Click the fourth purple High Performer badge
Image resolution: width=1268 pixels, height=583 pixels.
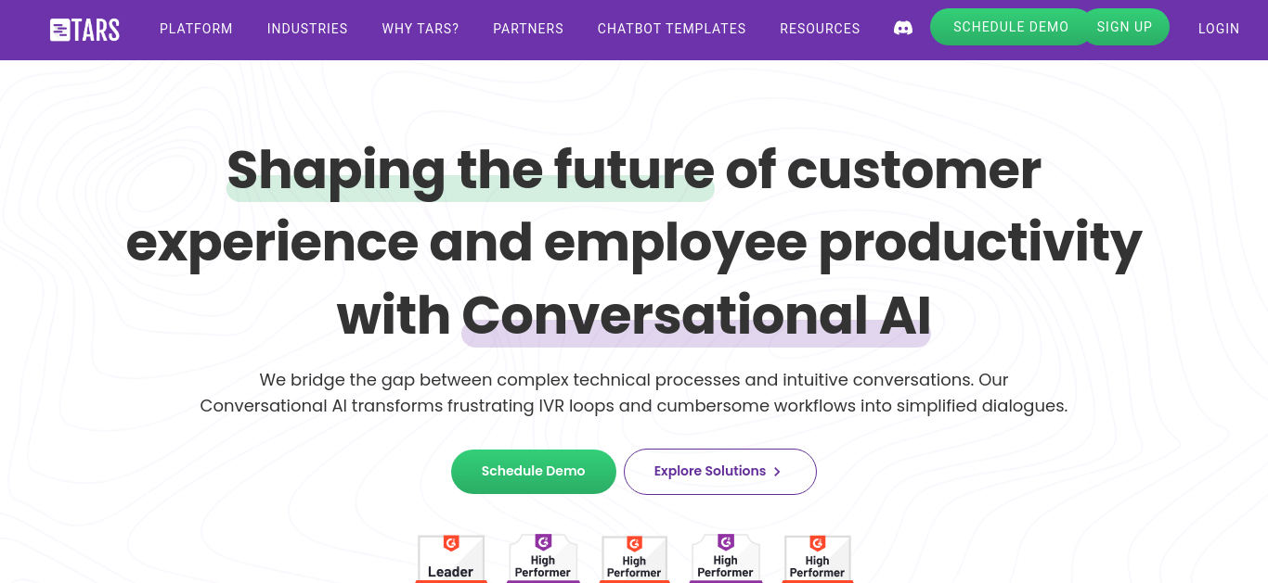point(726,559)
